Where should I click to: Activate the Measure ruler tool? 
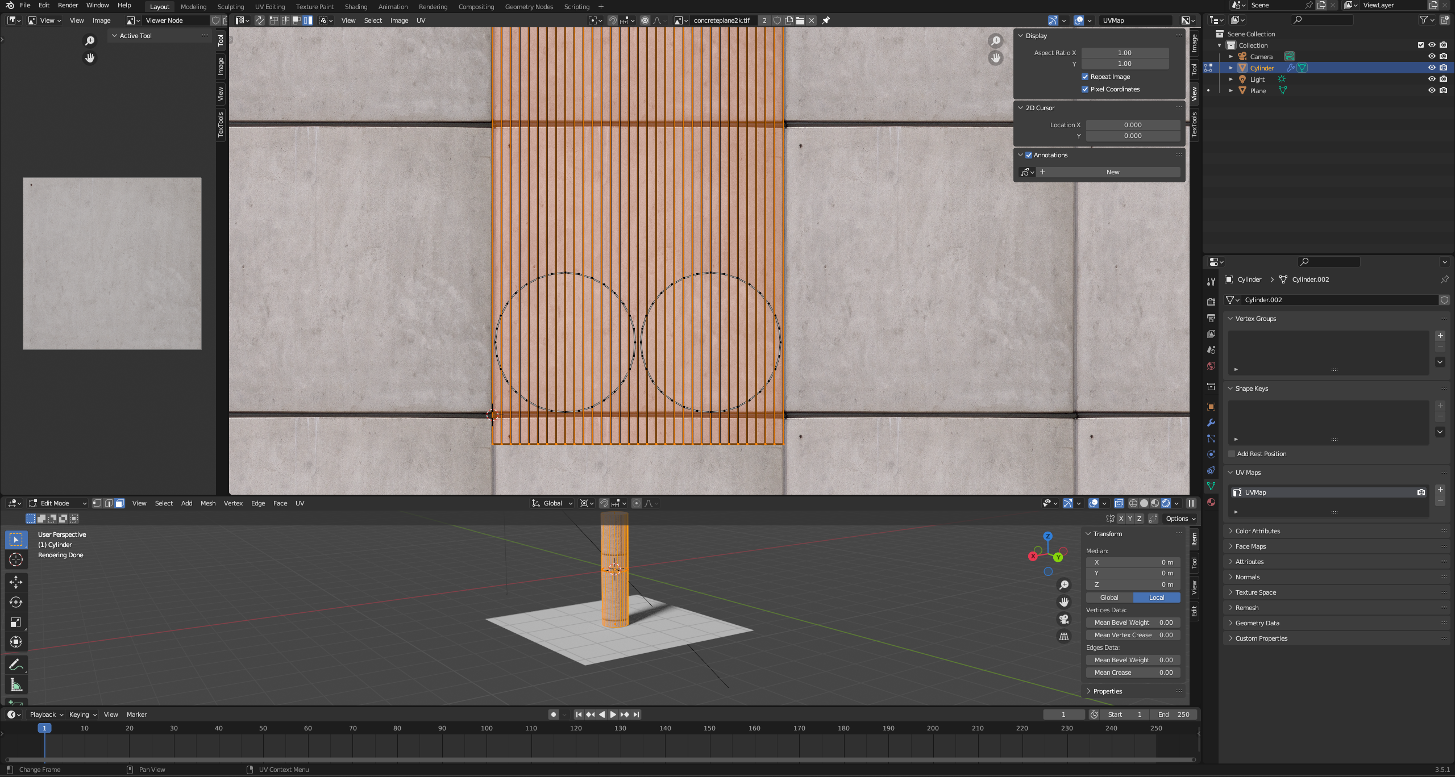16,685
